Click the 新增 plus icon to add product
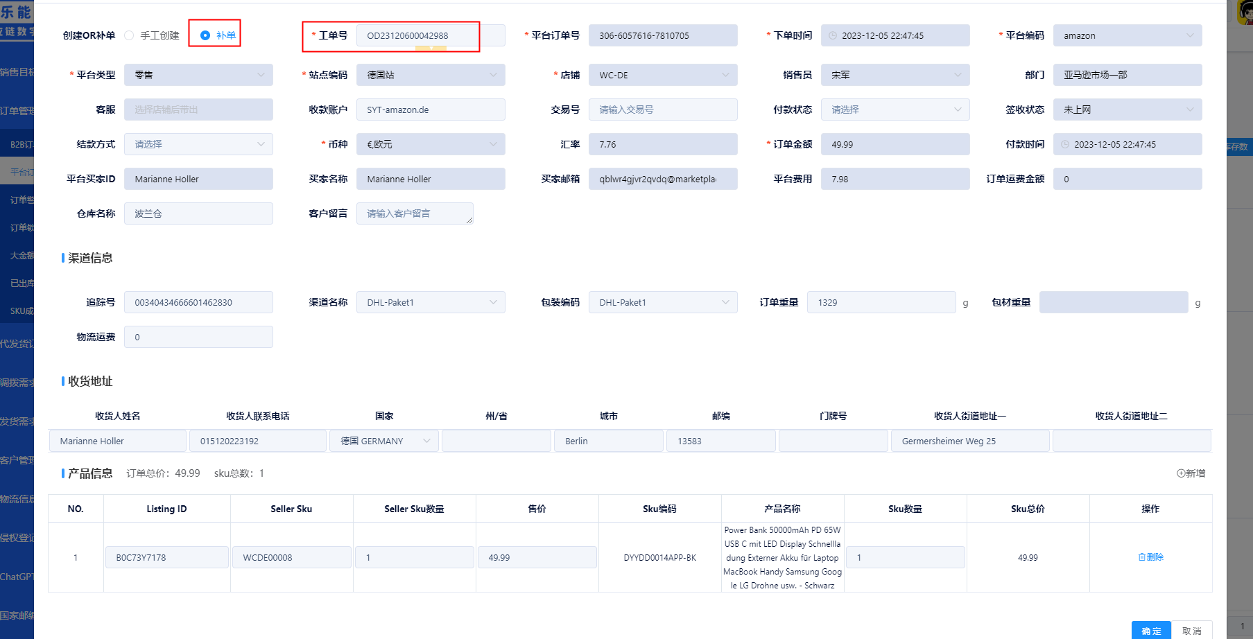This screenshot has width=1253, height=639. pyautogui.click(x=1181, y=473)
